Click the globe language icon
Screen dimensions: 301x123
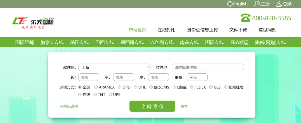point(230,4)
